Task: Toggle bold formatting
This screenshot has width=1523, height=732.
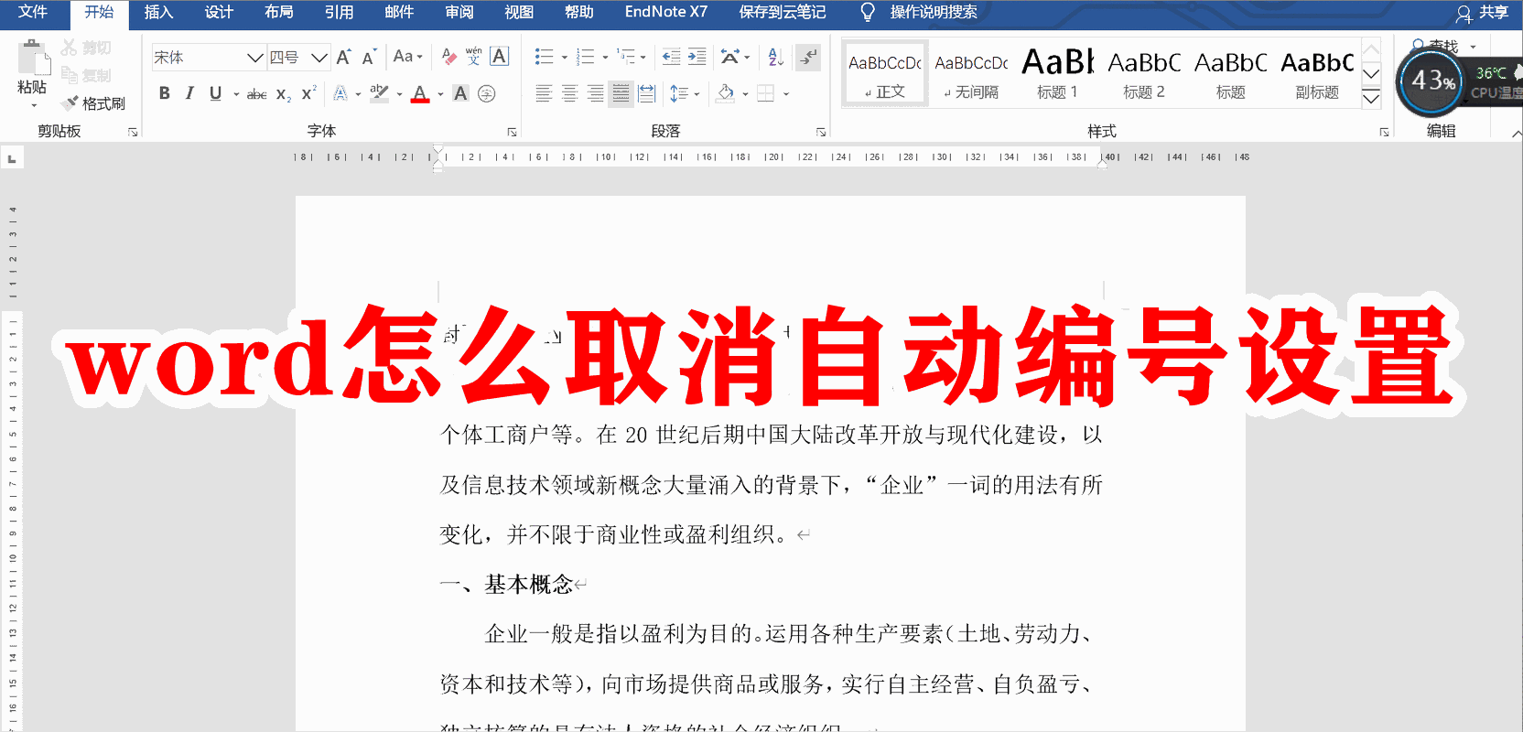Action: pyautogui.click(x=165, y=93)
